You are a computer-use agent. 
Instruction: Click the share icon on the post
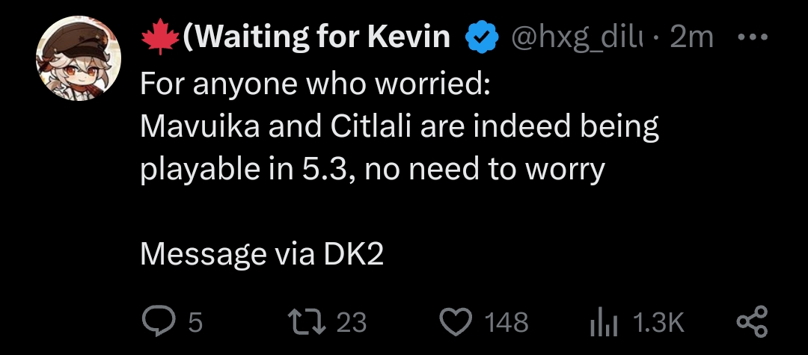click(752, 322)
